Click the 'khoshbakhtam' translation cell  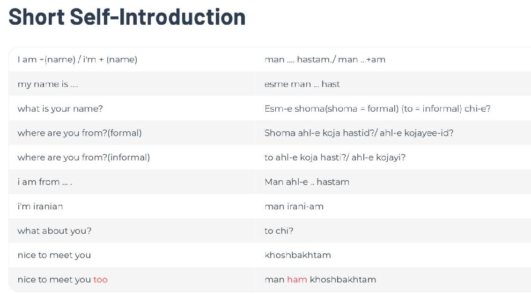298,255
